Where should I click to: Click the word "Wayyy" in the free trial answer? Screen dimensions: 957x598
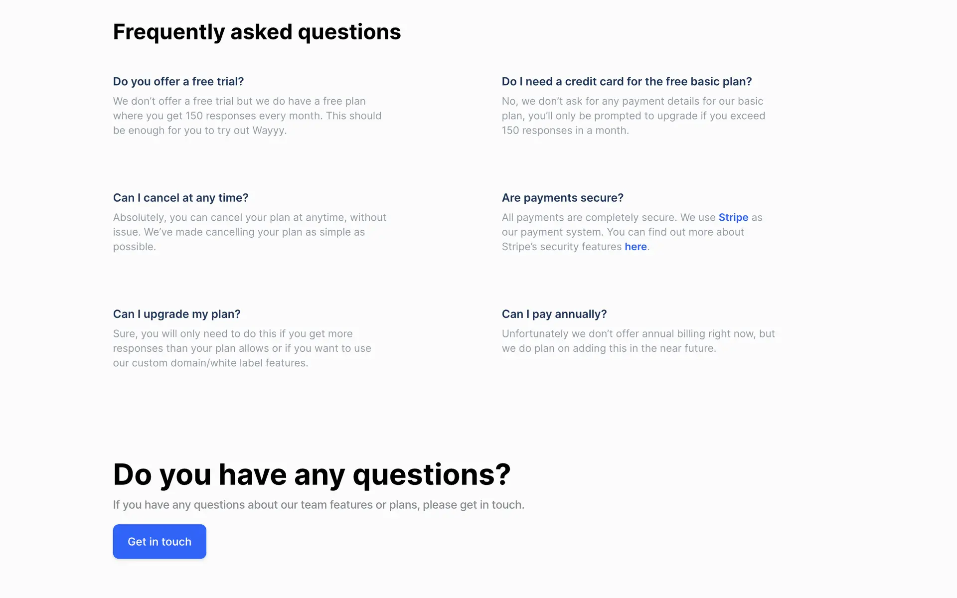tap(268, 131)
